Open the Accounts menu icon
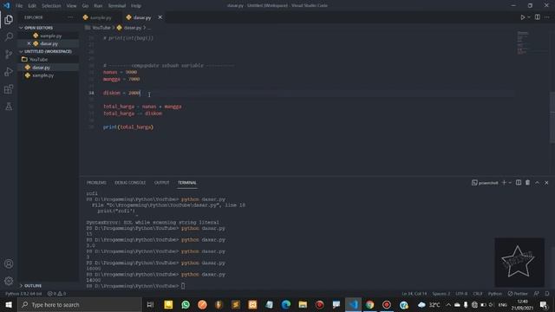The height and width of the screenshot is (312, 555). (9, 263)
